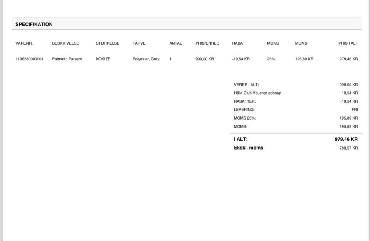Click the LEVERING: label

tap(244, 110)
